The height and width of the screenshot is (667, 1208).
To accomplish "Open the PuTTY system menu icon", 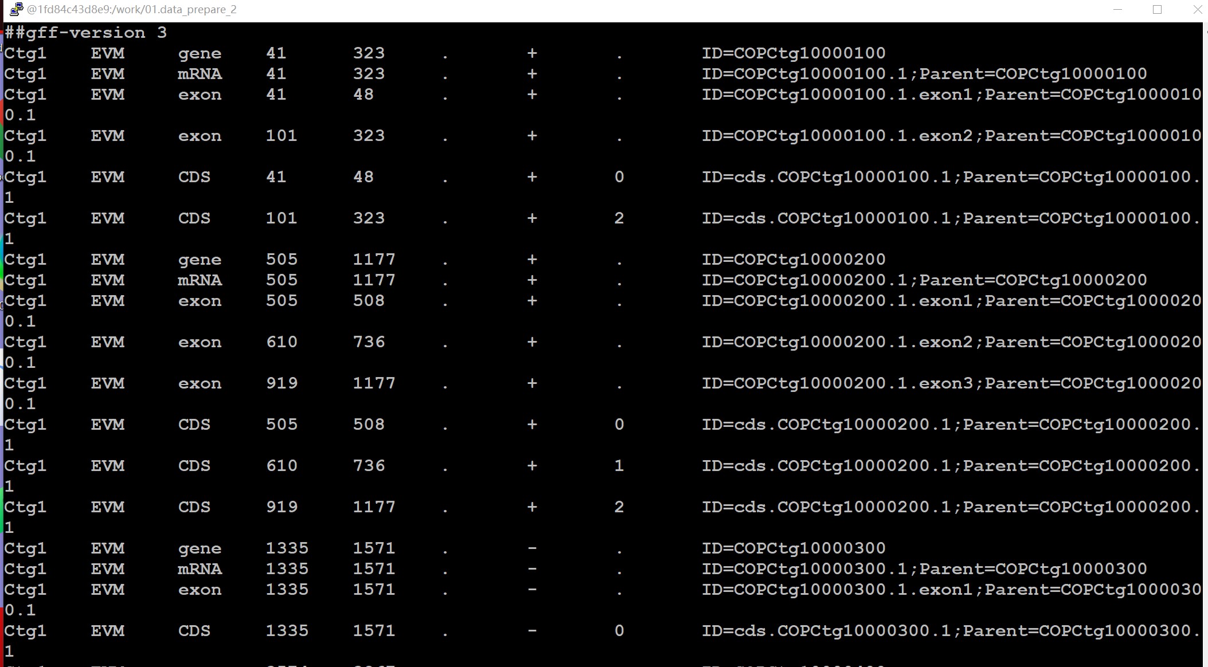I will [17, 9].
